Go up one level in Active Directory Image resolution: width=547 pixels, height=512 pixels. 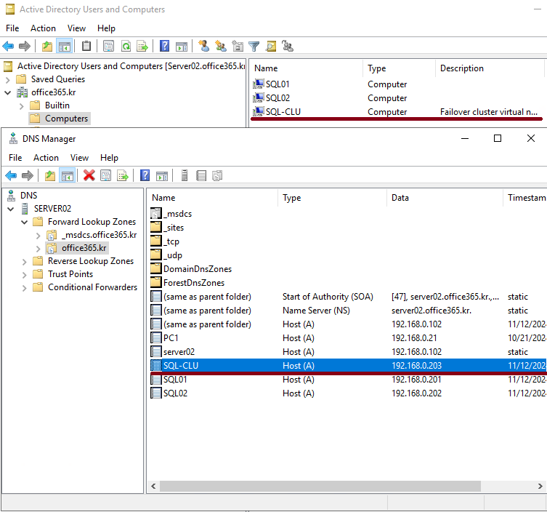coord(47,46)
